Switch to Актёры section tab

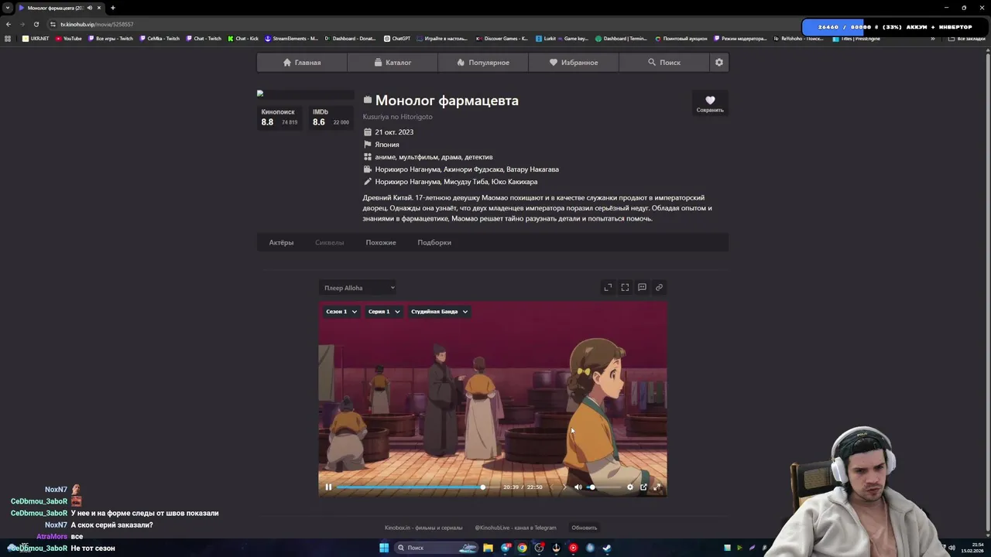[x=281, y=242]
